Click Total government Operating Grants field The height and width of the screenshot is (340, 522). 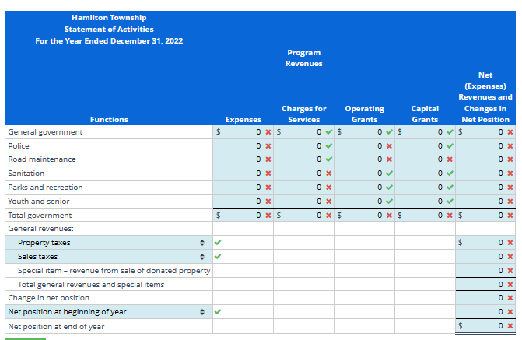pyautogui.click(x=364, y=215)
